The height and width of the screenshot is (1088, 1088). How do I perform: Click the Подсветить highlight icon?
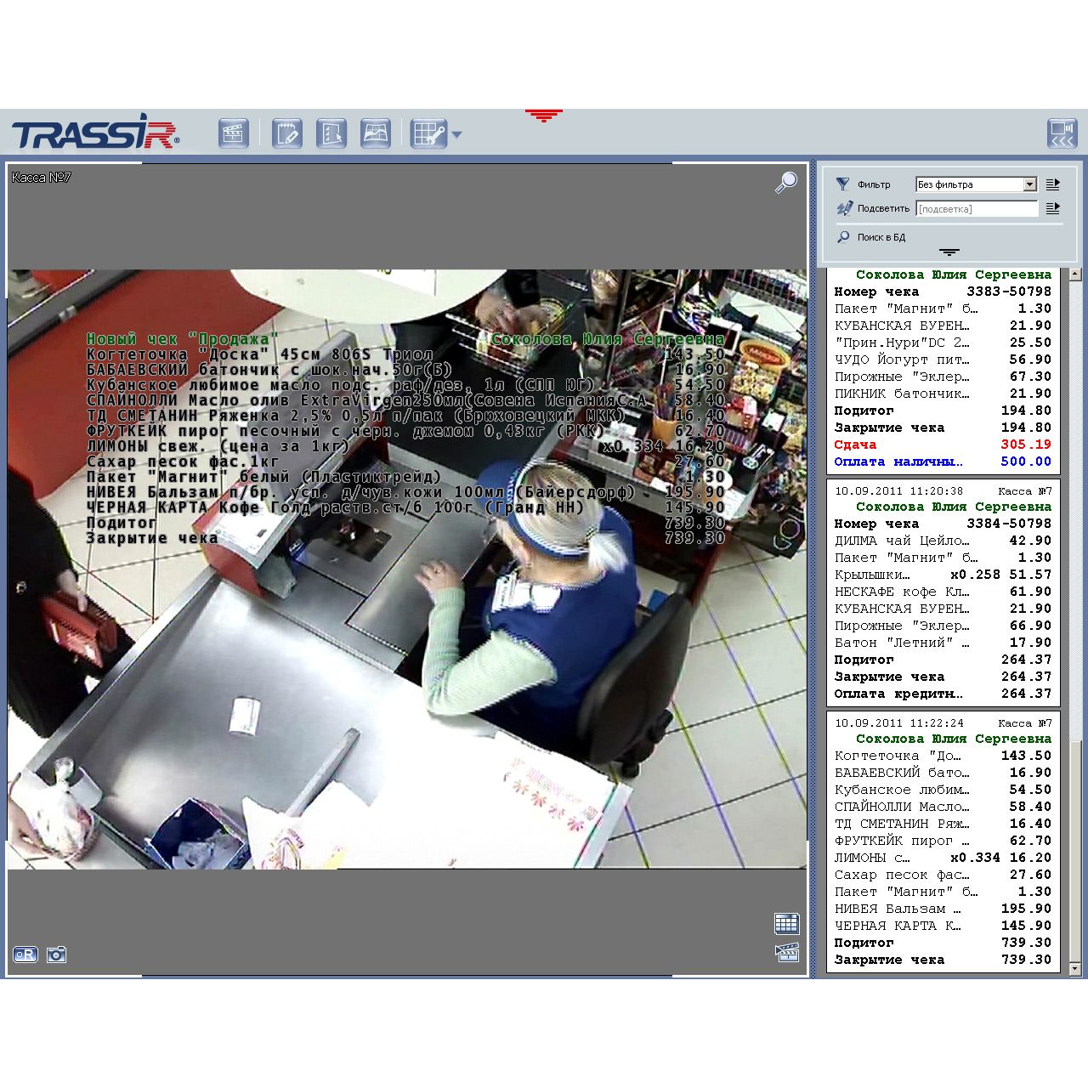[x=844, y=207]
